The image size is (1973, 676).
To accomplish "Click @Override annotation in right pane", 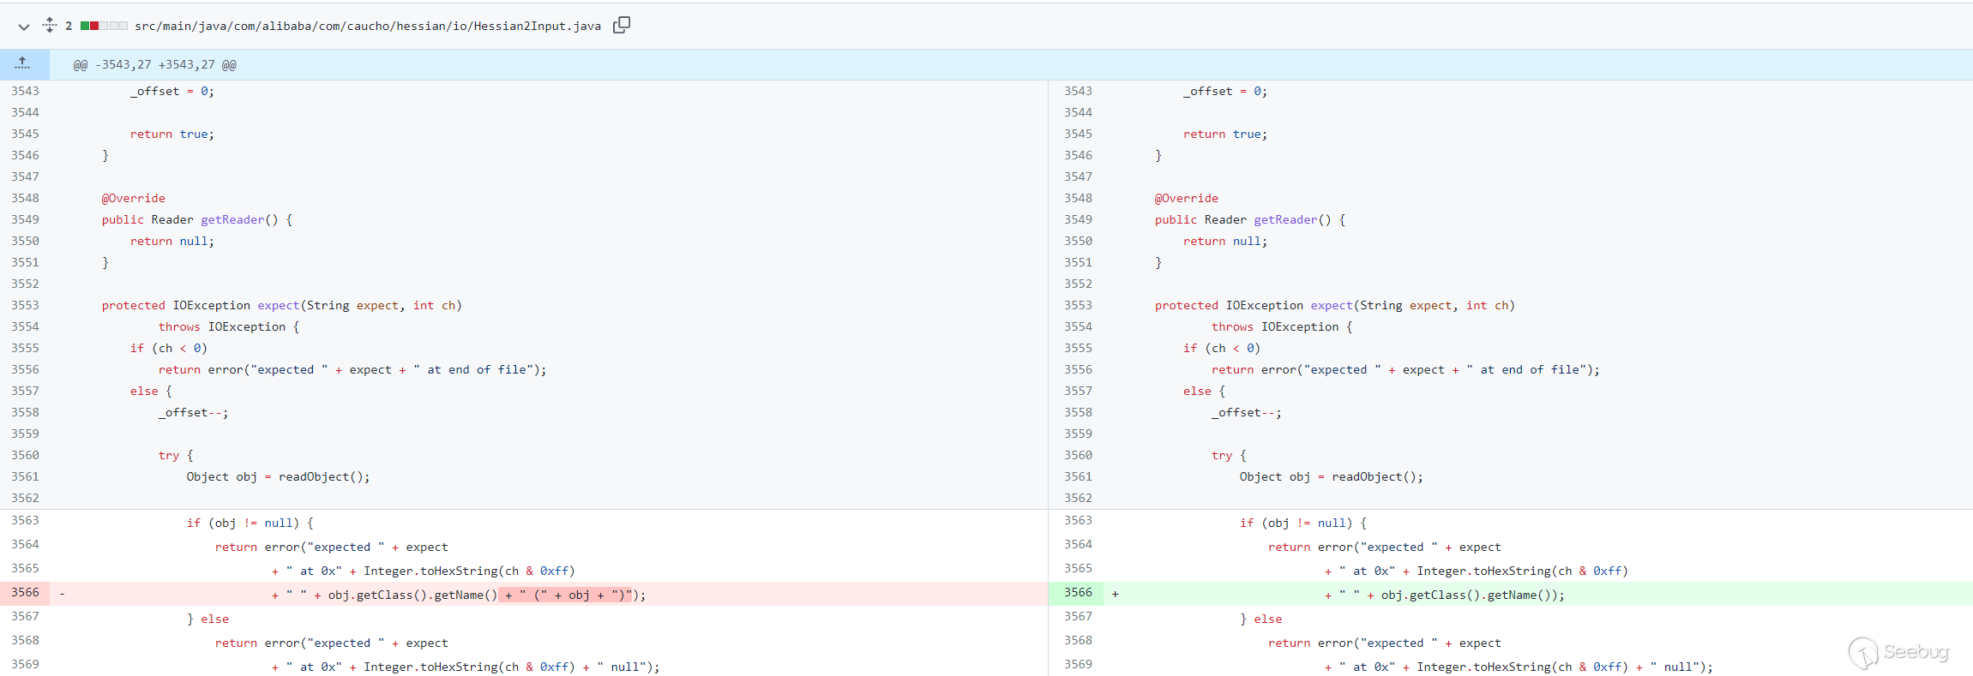I will click(1186, 199).
